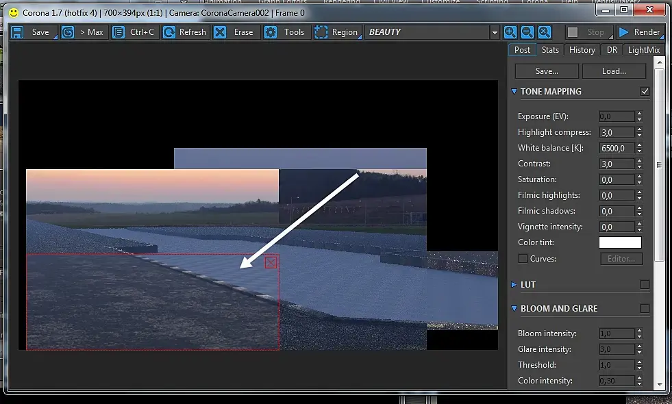The height and width of the screenshot is (404, 672).
Task: Click the Save... post settings button
Action: (x=547, y=71)
